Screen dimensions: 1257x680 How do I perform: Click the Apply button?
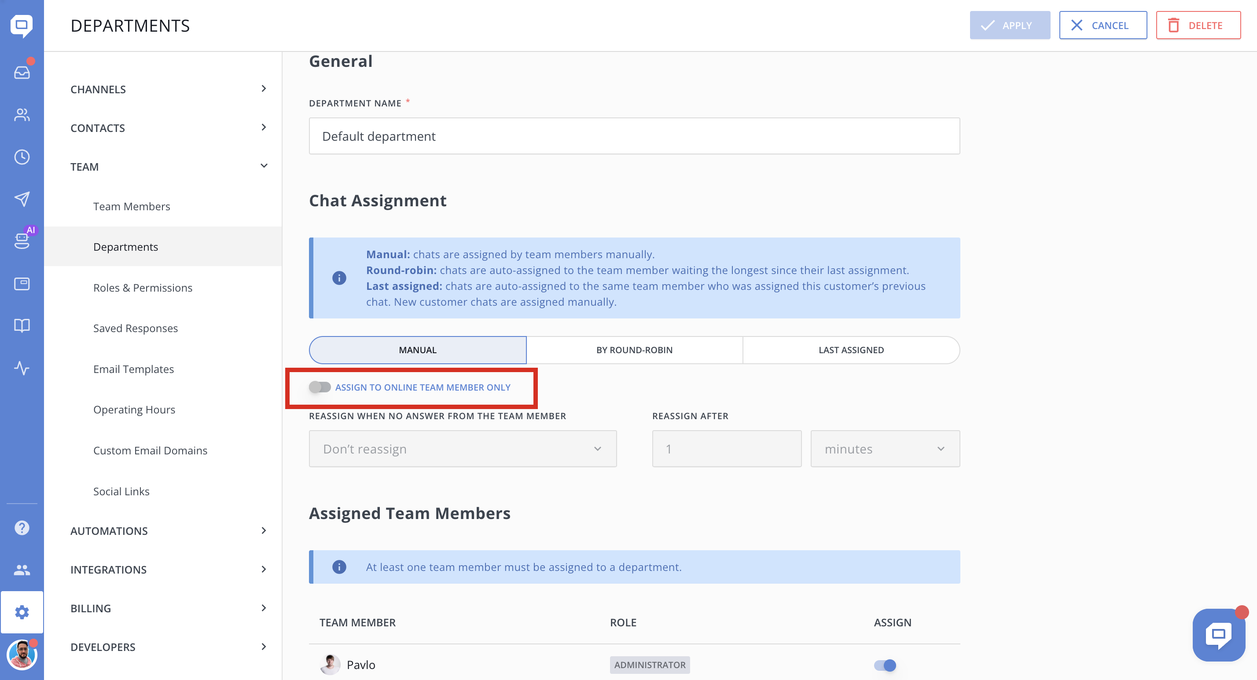(x=1009, y=26)
